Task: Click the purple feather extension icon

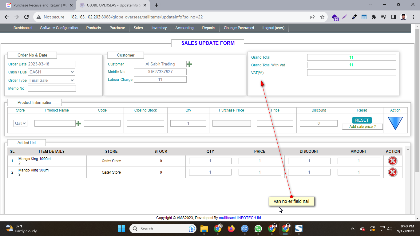Action: pyautogui.click(x=344, y=17)
